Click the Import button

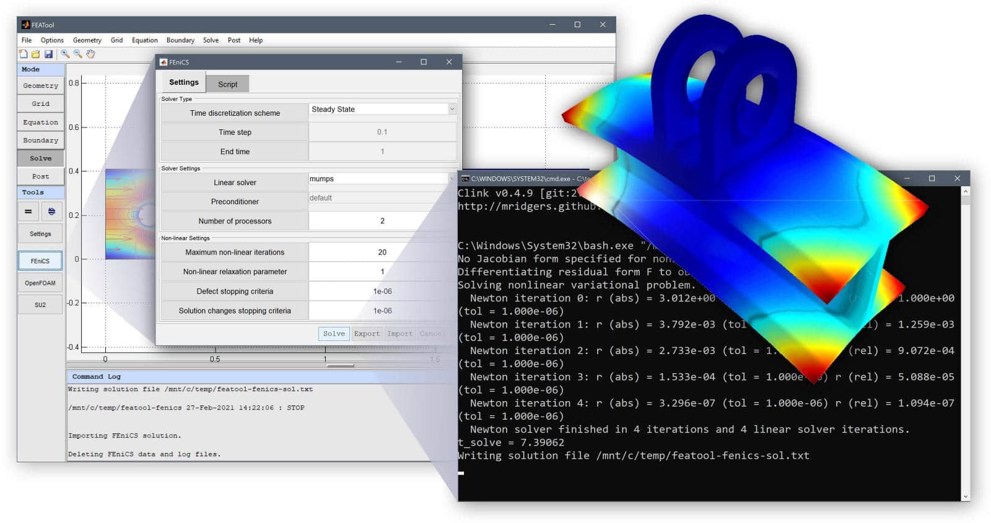click(x=399, y=334)
